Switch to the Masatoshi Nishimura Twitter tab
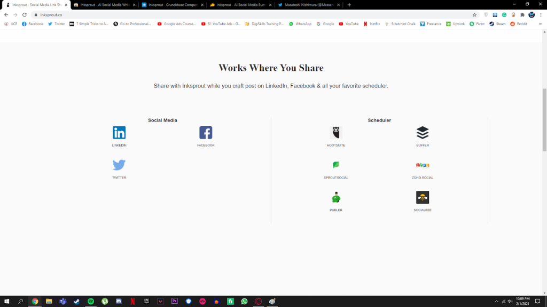 309,5
